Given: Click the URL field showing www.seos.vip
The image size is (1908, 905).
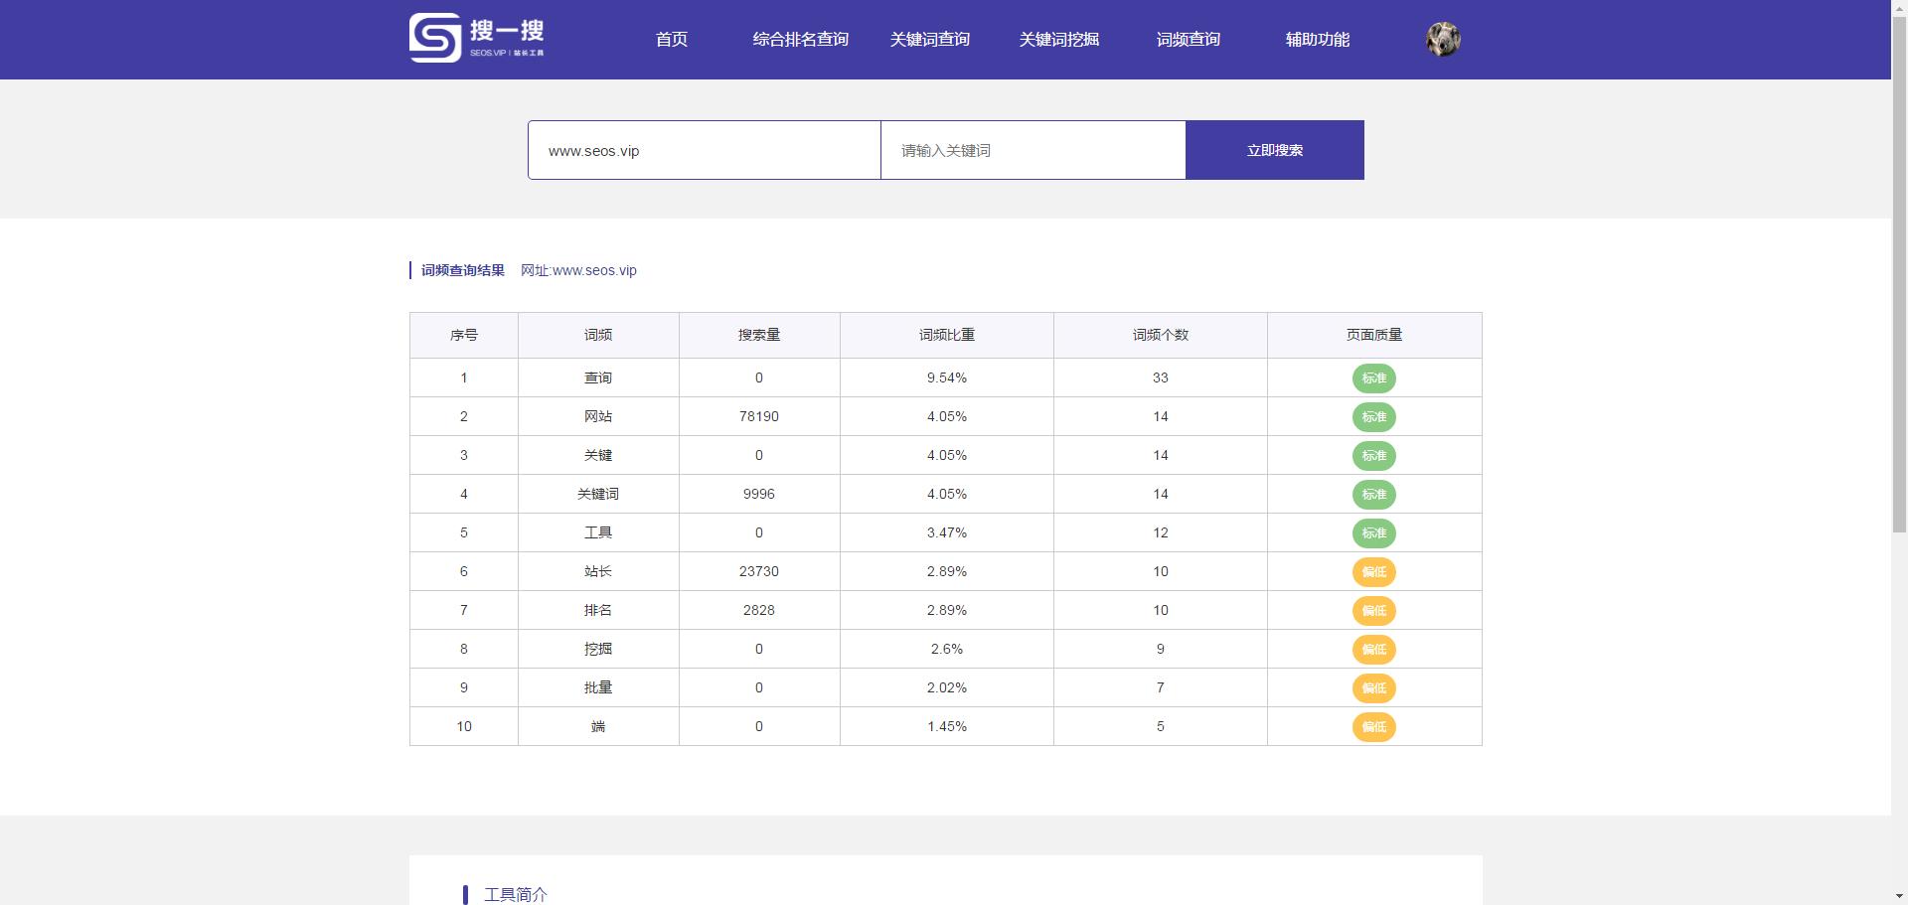Looking at the screenshot, I should pyautogui.click(x=705, y=150).
